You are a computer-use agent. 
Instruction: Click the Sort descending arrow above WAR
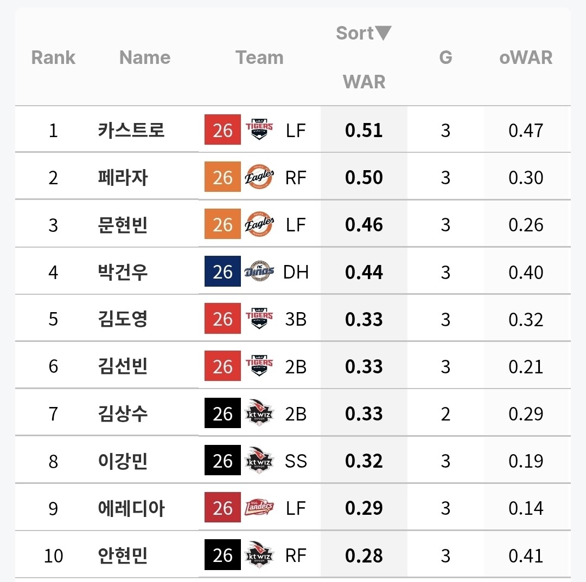point(383,33)
